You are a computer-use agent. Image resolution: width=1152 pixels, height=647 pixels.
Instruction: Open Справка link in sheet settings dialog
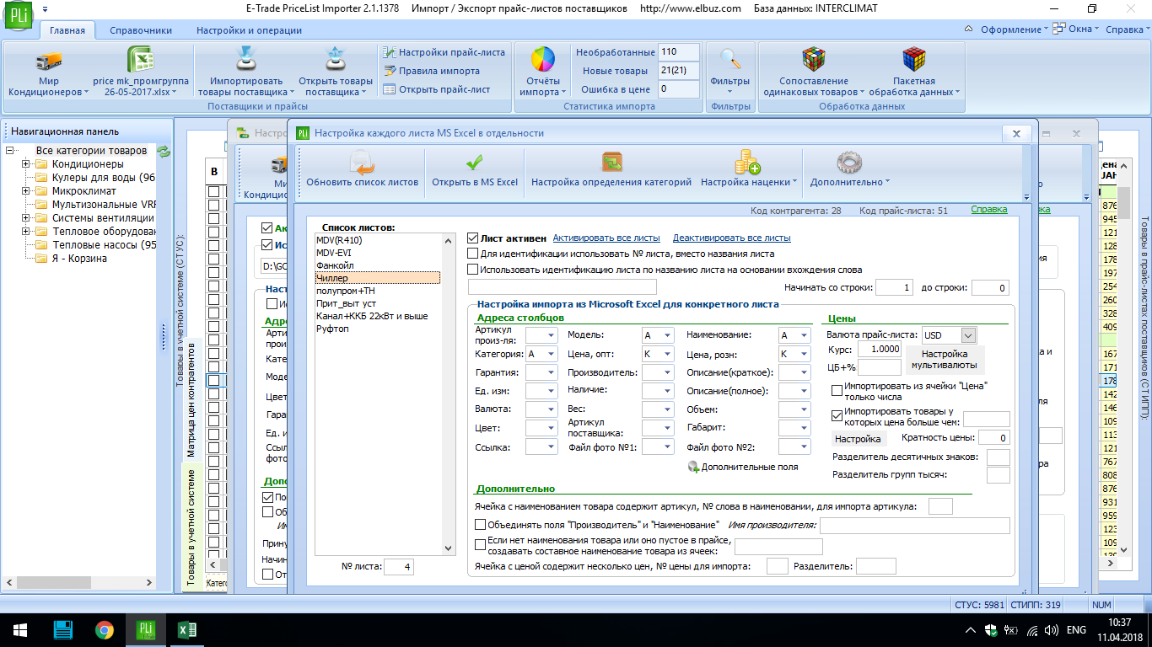(988, 210)
